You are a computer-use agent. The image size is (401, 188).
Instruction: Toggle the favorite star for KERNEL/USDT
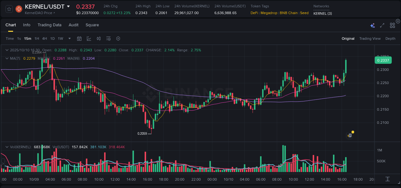9,9
